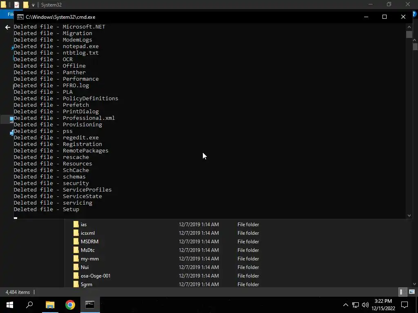Click the Explorer file list scroll down arrow

(415, 284)
